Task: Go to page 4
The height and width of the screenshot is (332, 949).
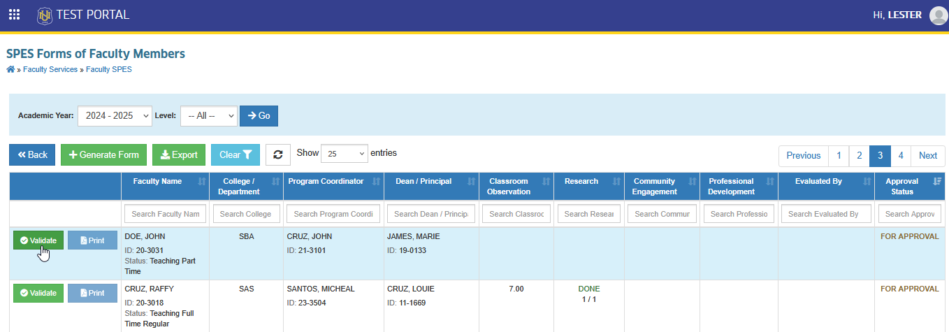Action: coord(901,156)
